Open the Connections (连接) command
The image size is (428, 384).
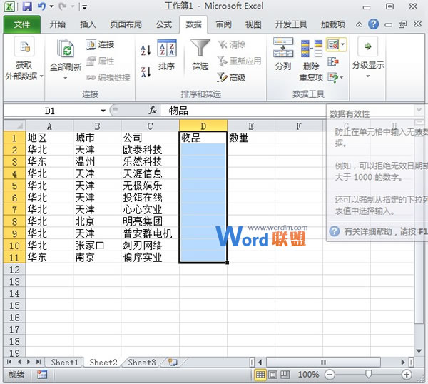click(x=100, y=44)
